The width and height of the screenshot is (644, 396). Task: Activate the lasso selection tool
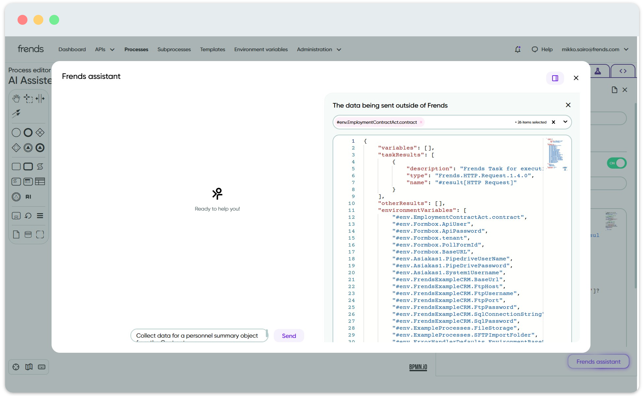pyautogui.click(x=28, y=98)
